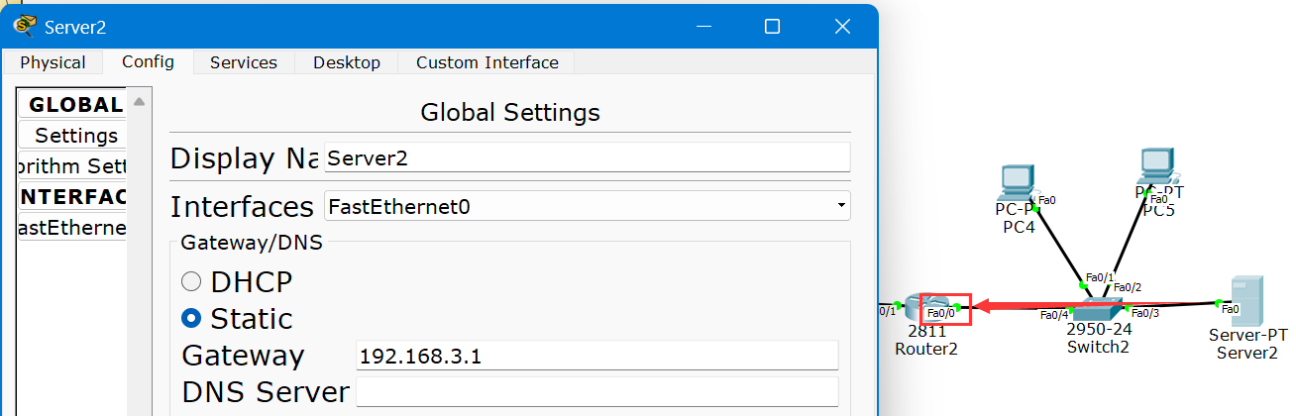Select the Switch2 2950-24 switch icon

(1098, 309)
